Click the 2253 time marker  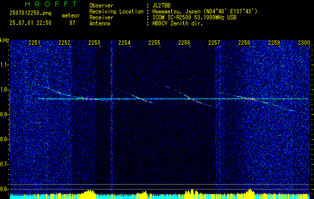coord(94,42)
